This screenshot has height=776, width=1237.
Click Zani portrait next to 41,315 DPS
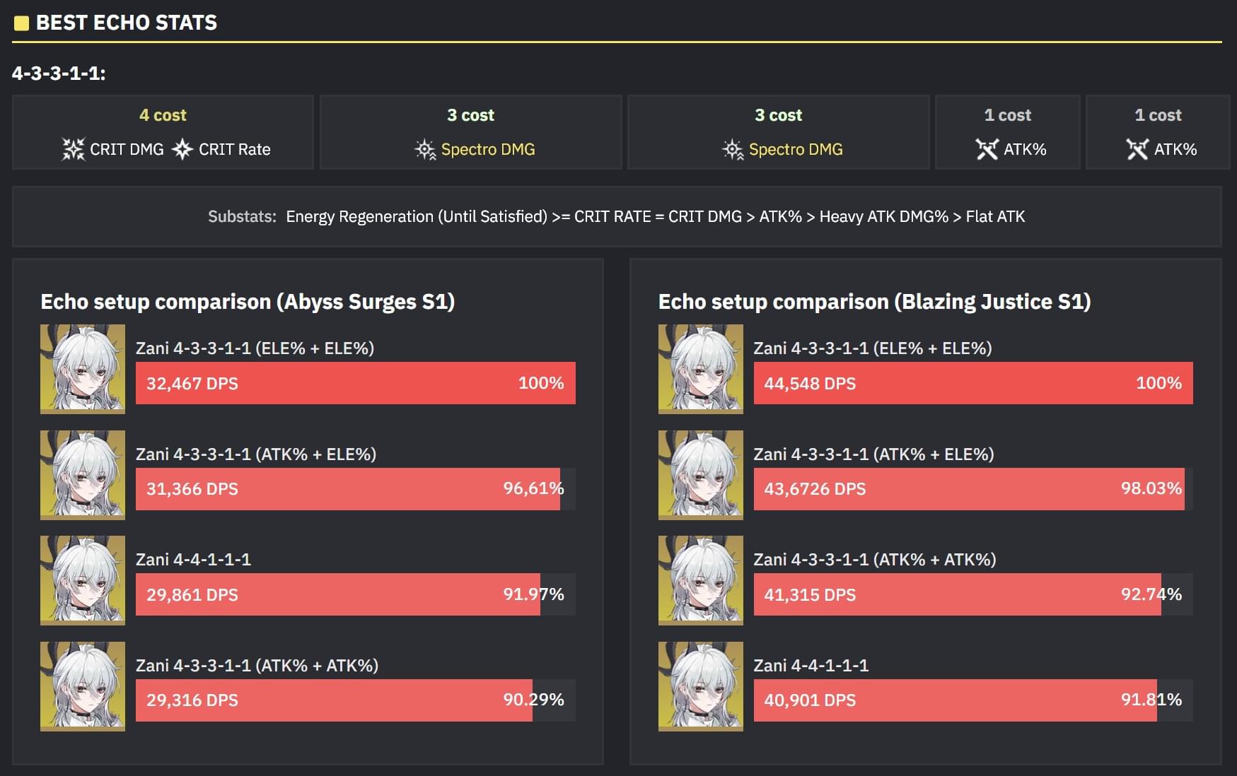[701, 580]
